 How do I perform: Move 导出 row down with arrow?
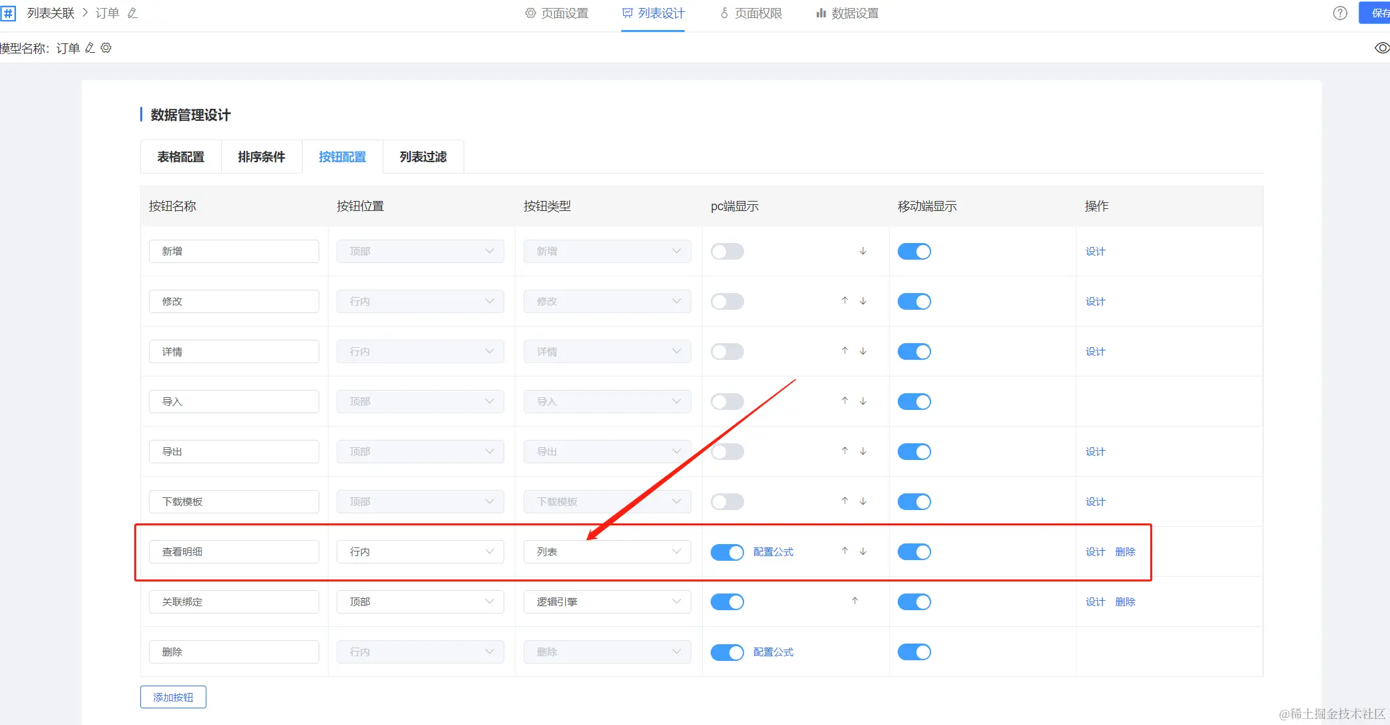tap(863, 451)
